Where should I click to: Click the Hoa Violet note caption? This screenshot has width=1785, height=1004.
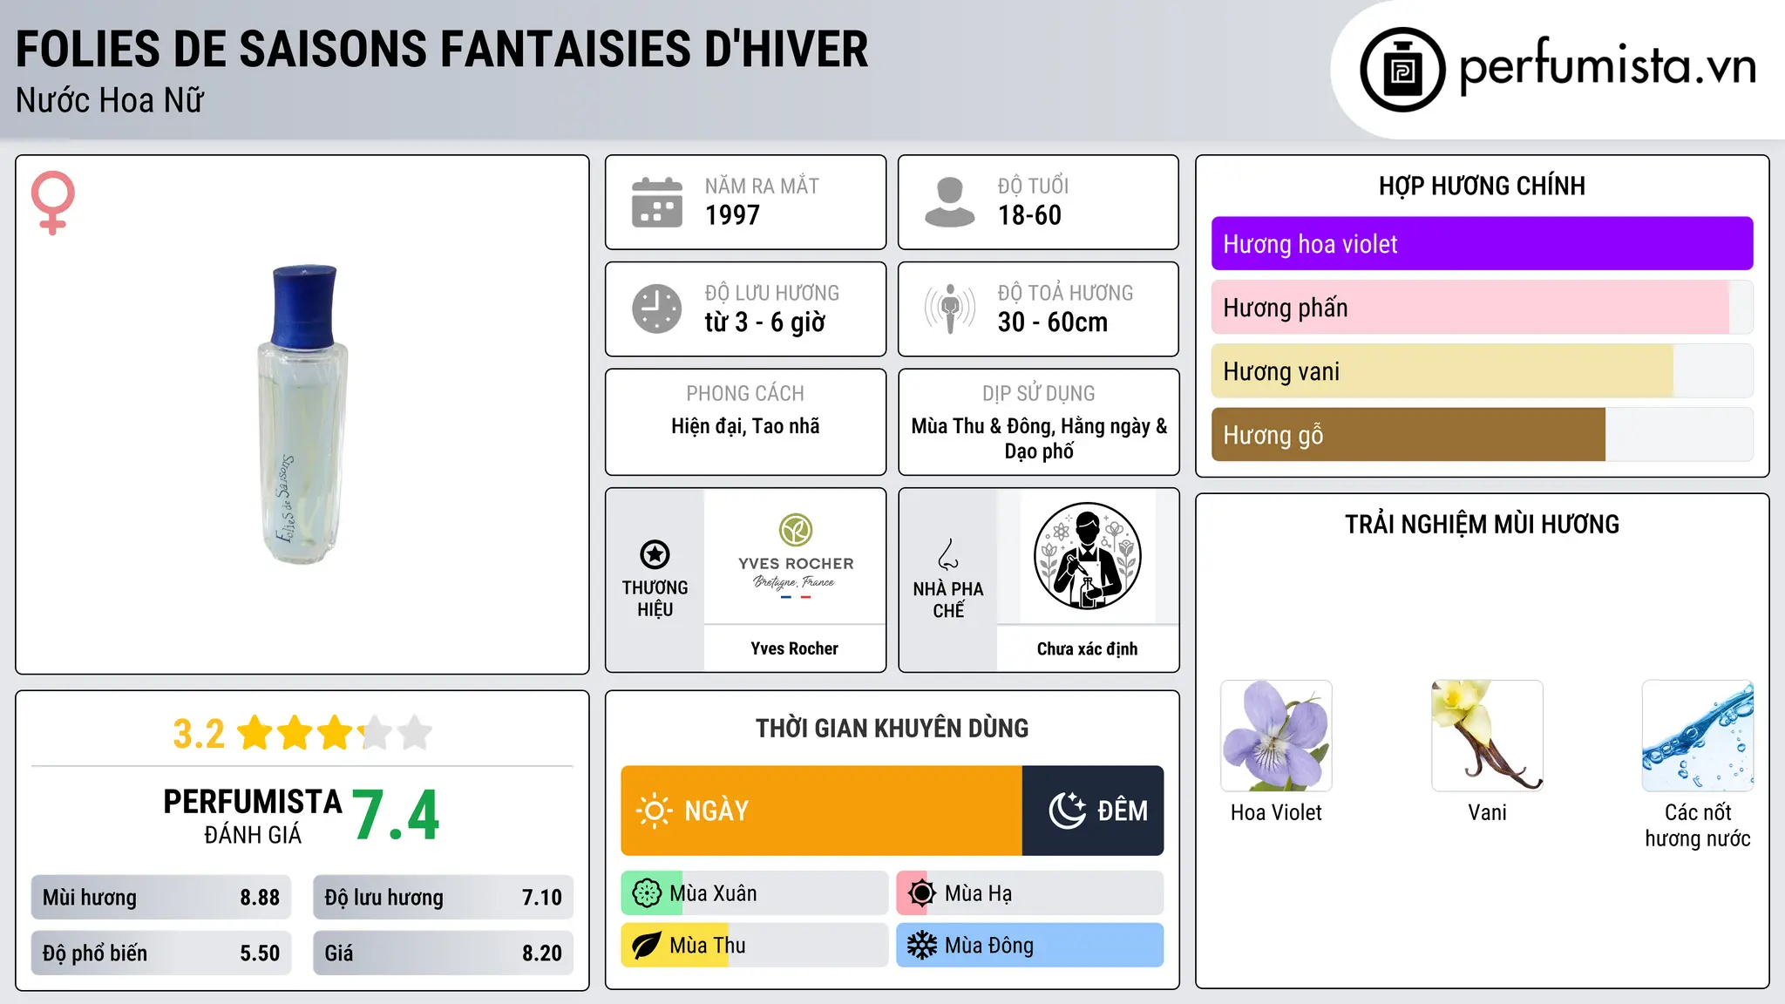point(1276,812)
